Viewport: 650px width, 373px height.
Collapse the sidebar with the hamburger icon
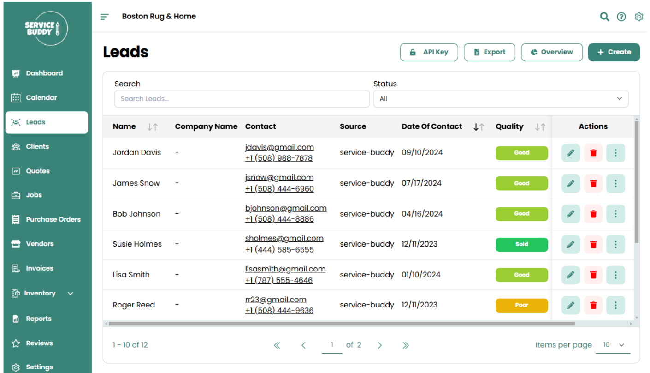105,17
